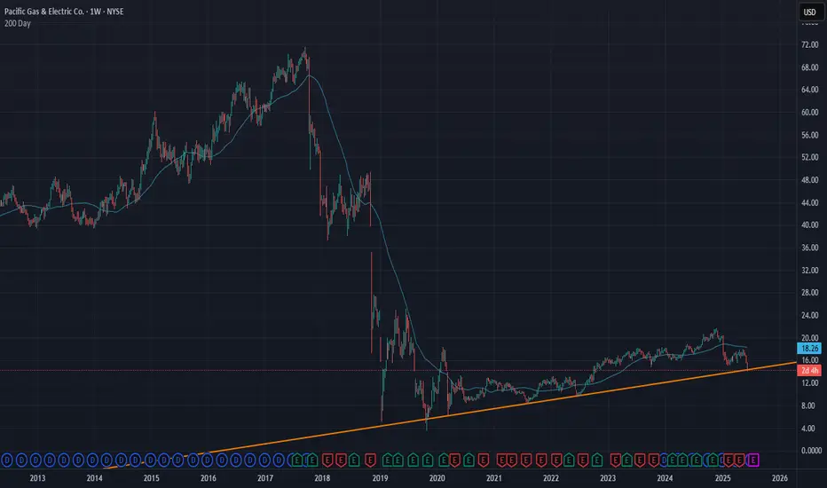Screen dimensions: 827x488
Task: Click the 20.00 price axis label
Action: click(809, 338)
